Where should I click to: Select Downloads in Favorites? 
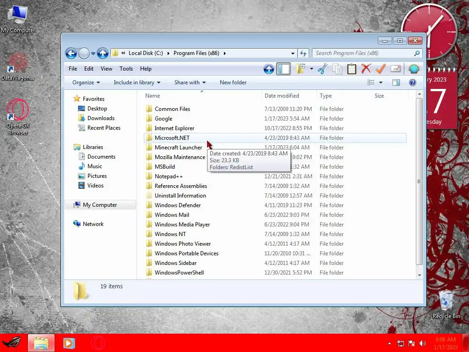tap(101, 118)
